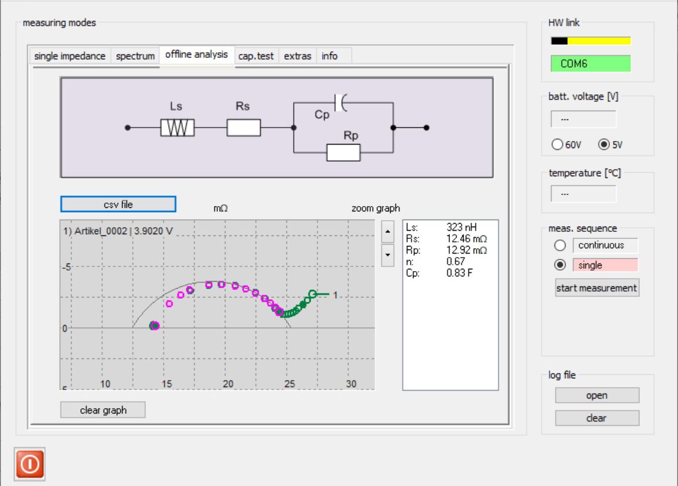Open the log file
The width and height of the screenshot is (678, 486).
click(x=597, y=395)
